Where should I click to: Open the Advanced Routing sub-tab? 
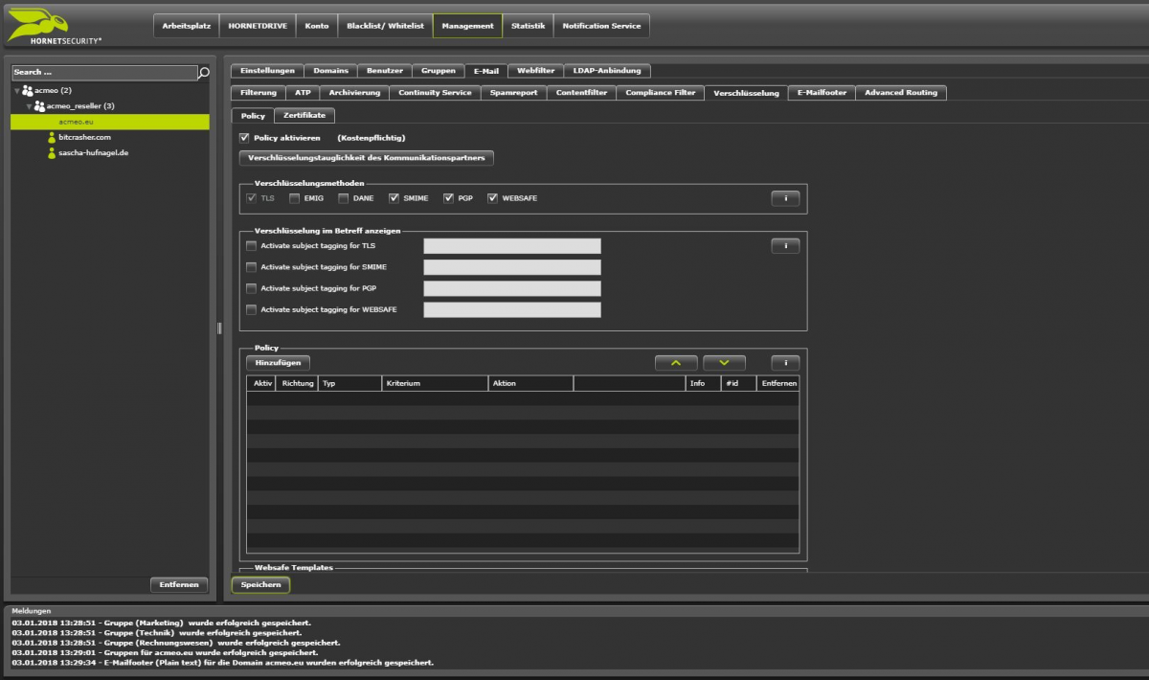click(900, 93)
